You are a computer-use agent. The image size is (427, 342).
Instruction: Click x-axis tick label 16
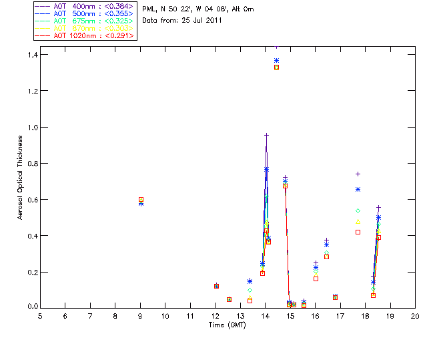click(x=316, y=316)
